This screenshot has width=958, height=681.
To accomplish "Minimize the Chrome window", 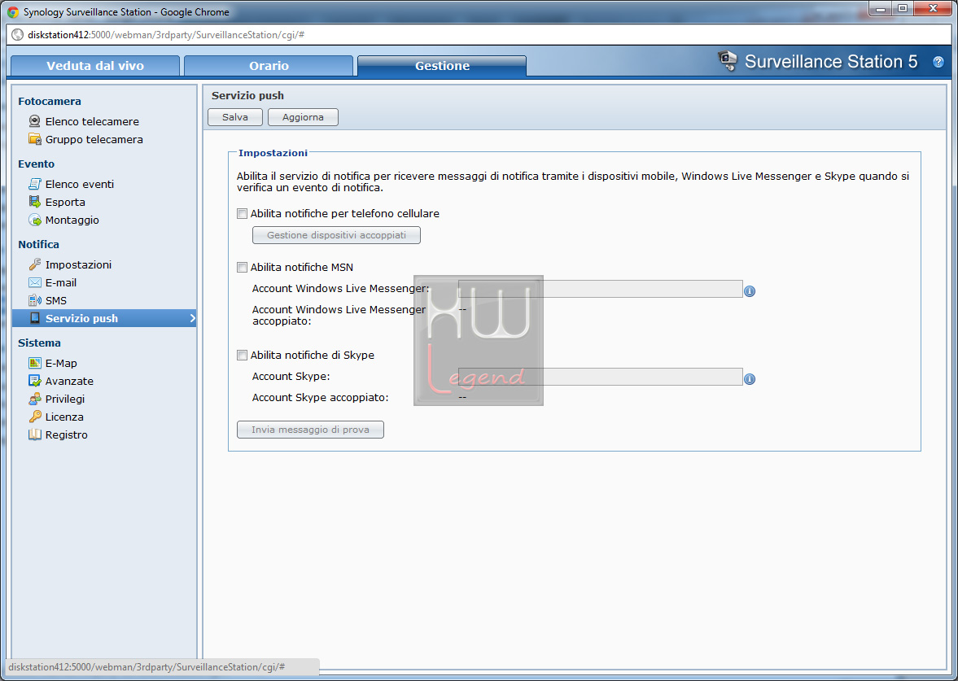I will (881, 9).
